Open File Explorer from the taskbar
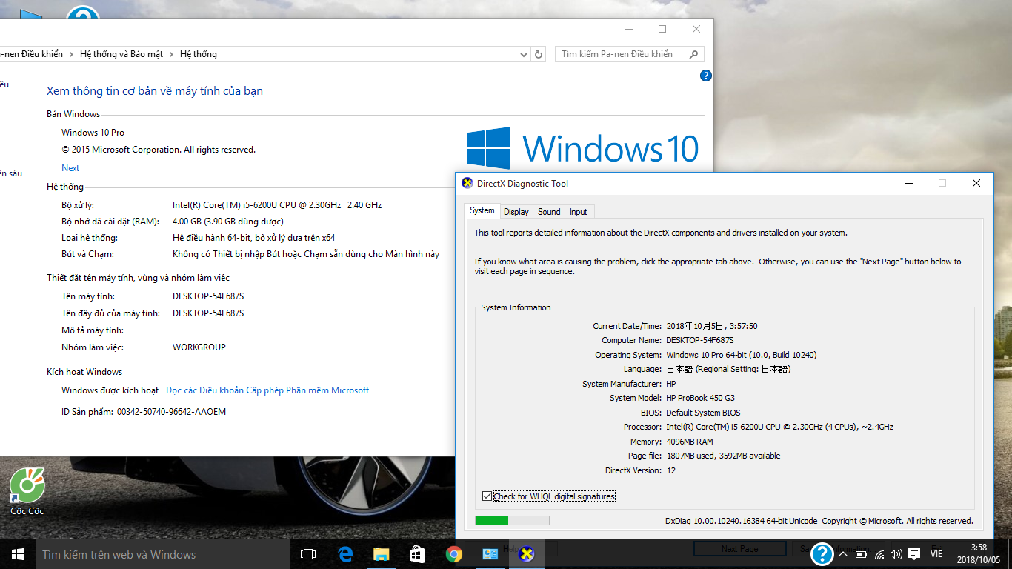Screen dimensions: 1012x569 click(x=381, y=554)
